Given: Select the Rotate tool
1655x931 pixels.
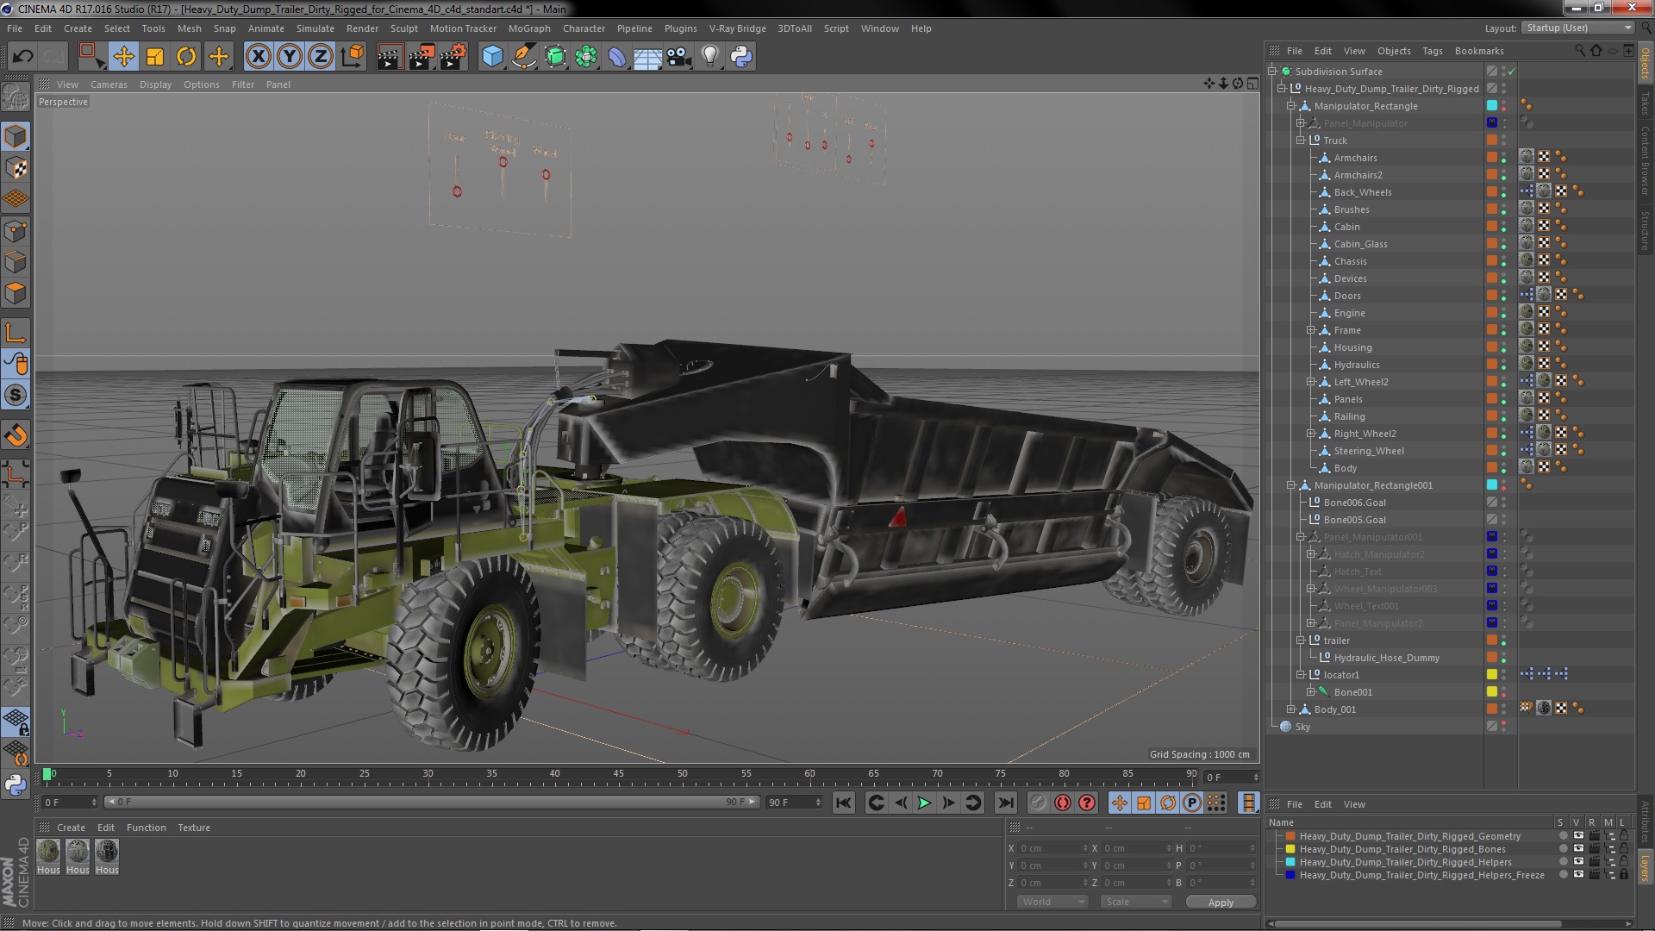Looking at the screenshot, I should point(186,57).
